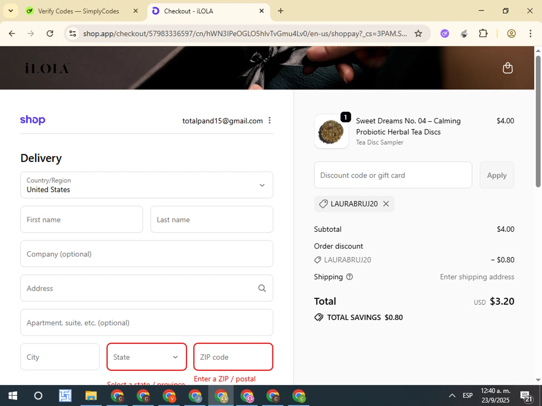This screenshot has width=542, height=406.
Task: Show hidden system tray icons
Action: tap(452, 396)
